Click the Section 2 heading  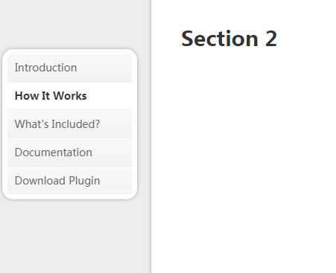[x=229, y=39]
